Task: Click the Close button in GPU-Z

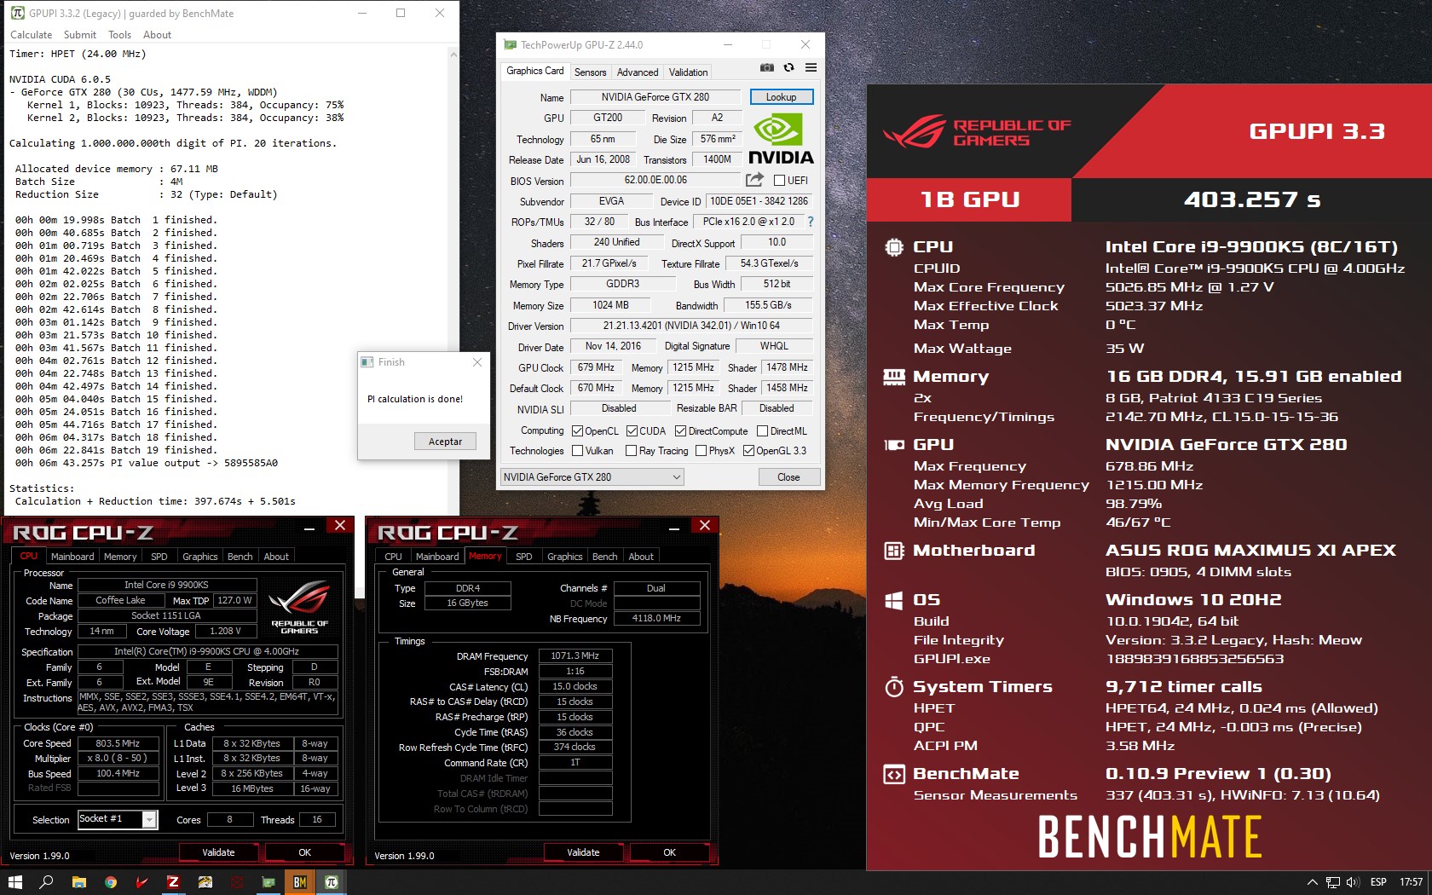Action: coord(788,477)
